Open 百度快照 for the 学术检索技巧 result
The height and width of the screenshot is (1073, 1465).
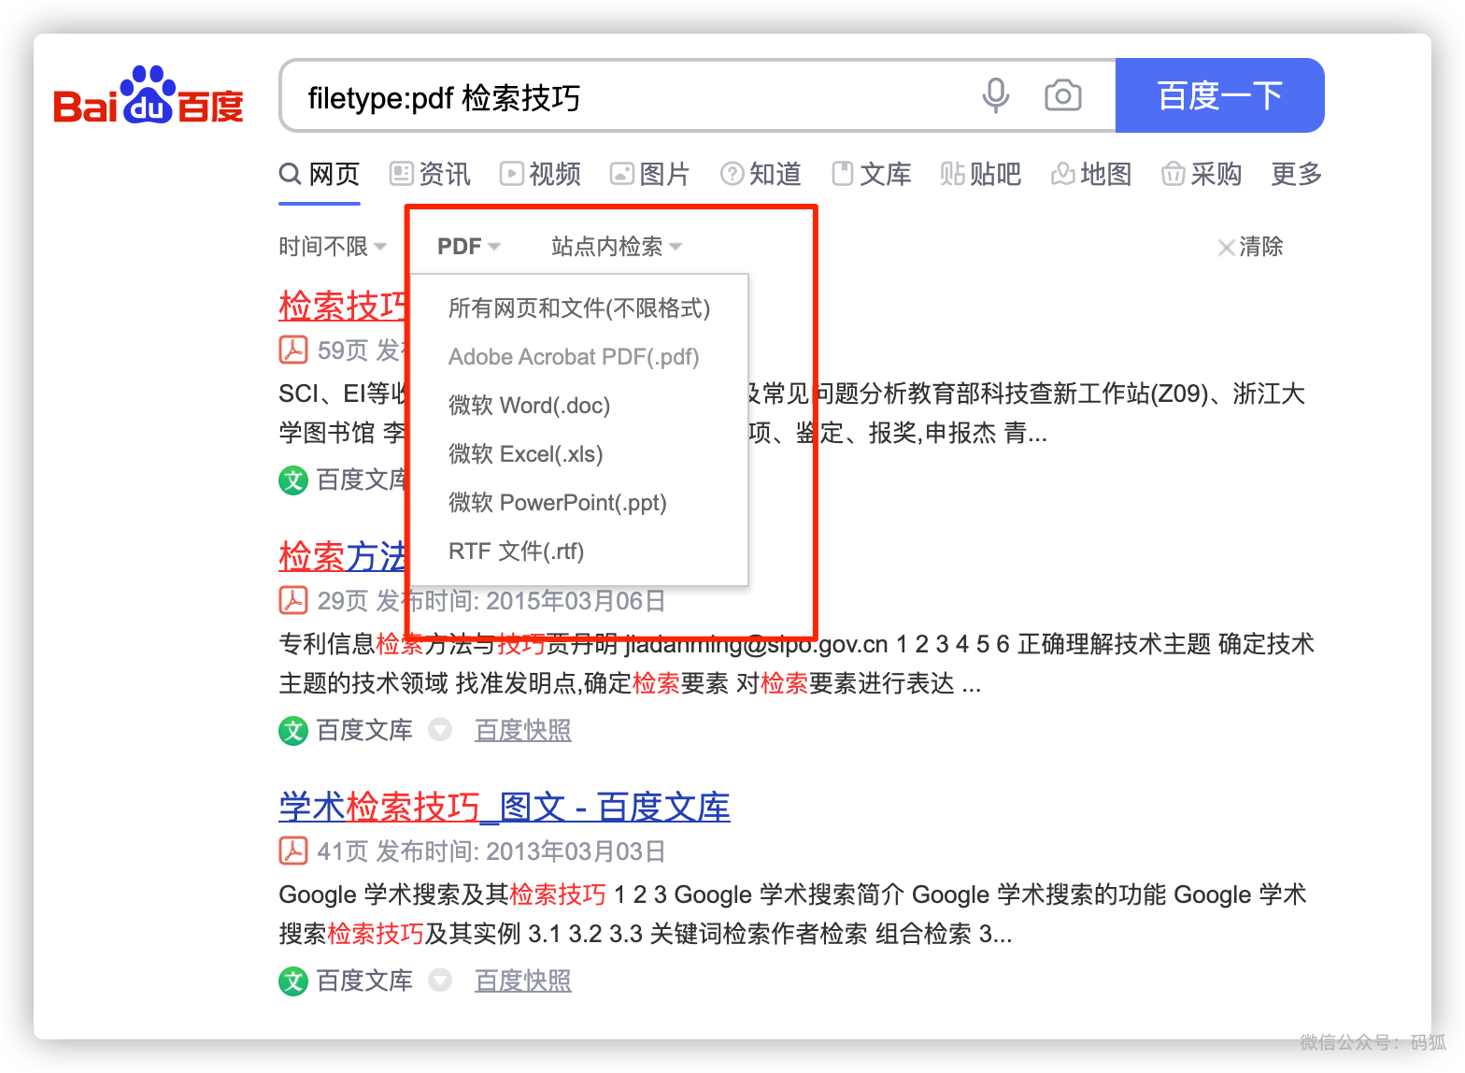(x=523, y=980)
